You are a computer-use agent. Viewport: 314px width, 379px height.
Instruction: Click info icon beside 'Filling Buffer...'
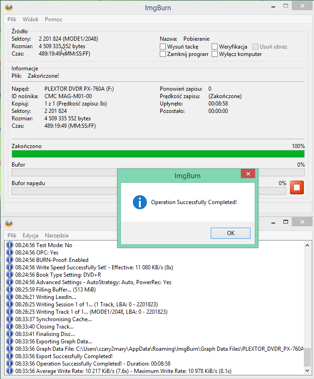[10, 290]
